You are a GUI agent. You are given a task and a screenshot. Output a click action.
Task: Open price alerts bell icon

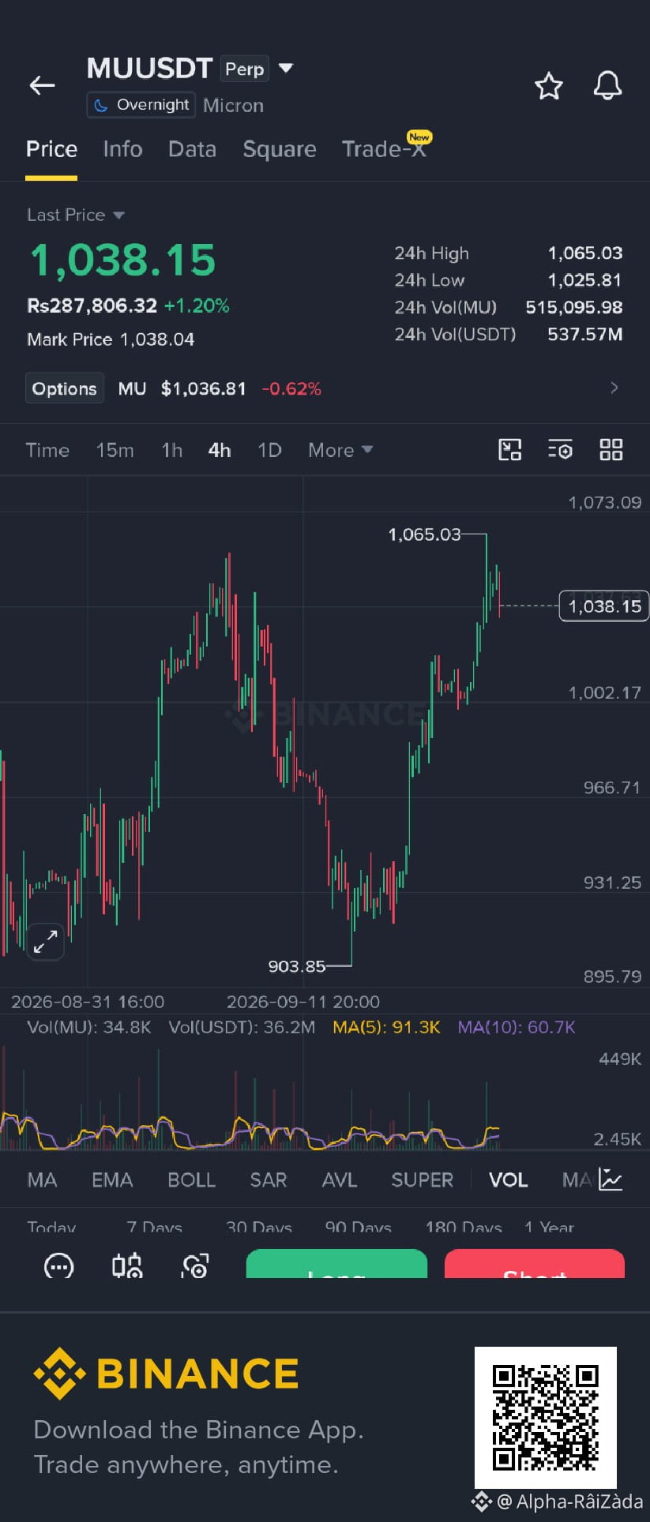[607, 85]
